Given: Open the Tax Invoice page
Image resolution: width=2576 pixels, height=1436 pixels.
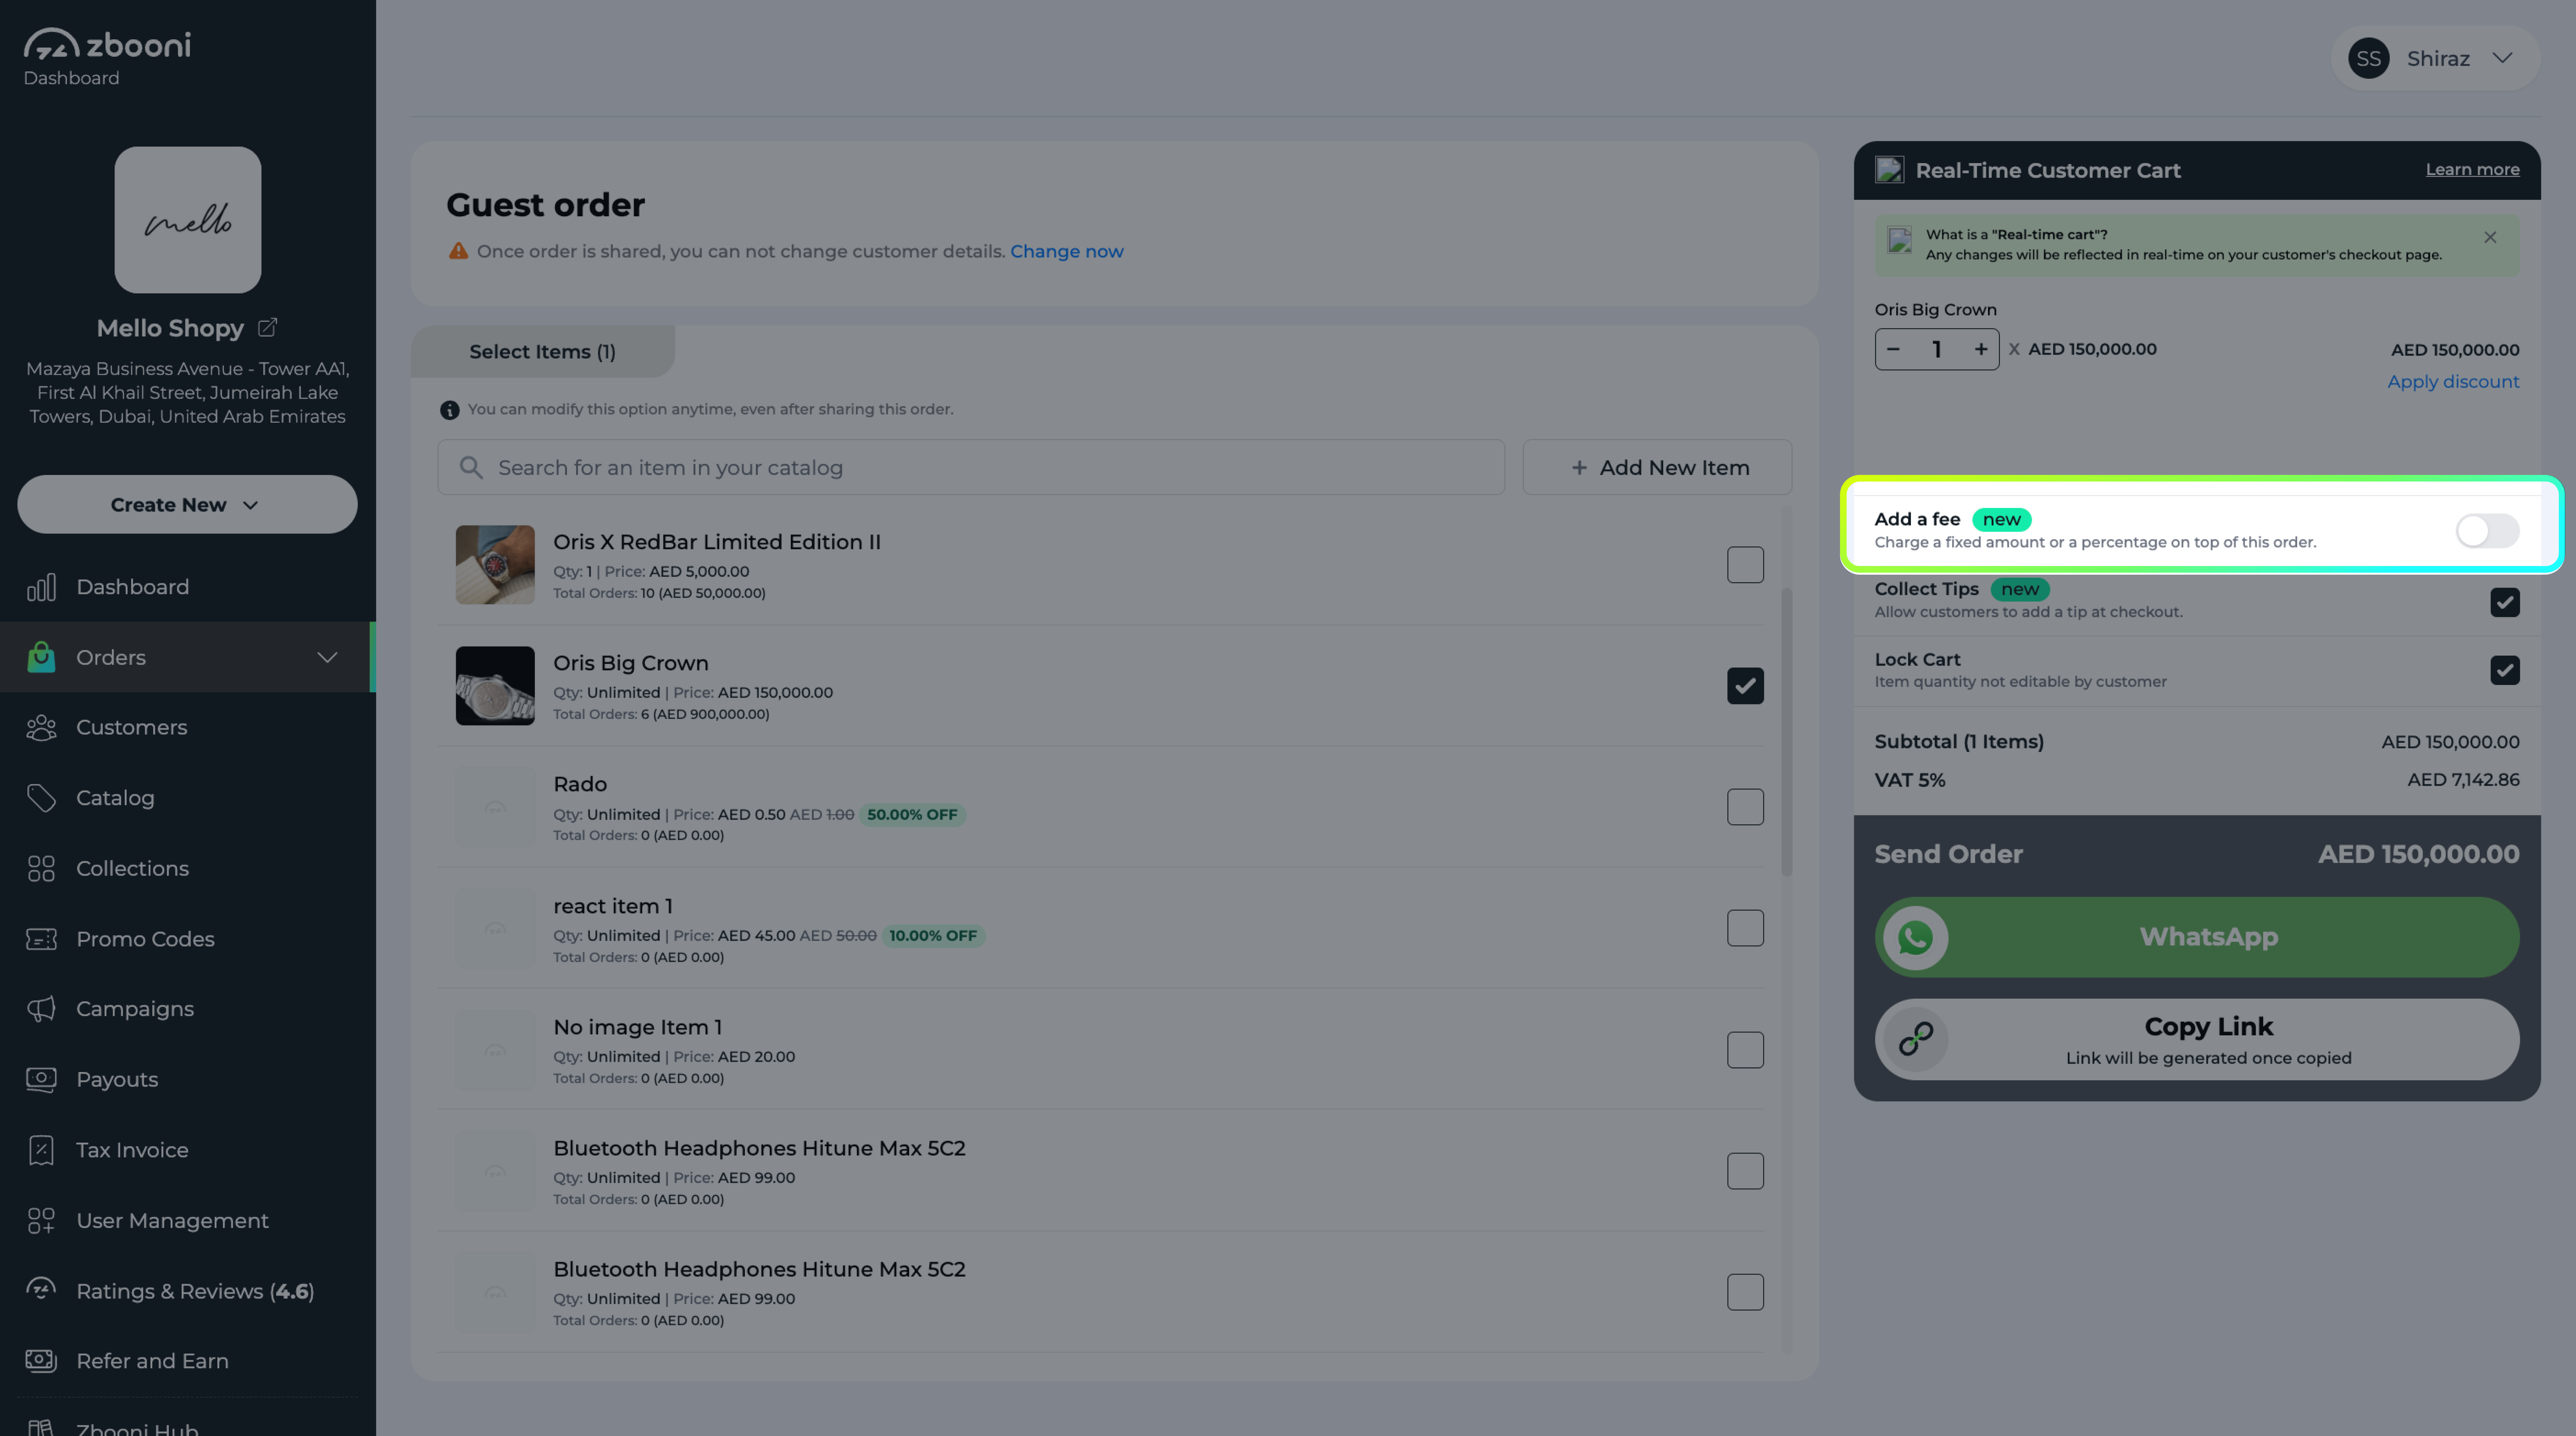Looking at the screenshot, I should [188, 1150].
